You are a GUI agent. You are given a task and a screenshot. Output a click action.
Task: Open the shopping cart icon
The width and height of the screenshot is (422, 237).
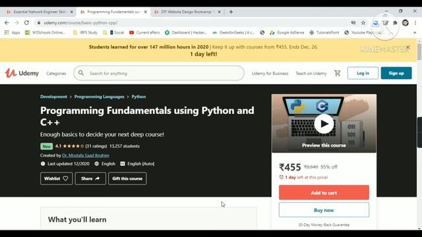click(337, 73)
